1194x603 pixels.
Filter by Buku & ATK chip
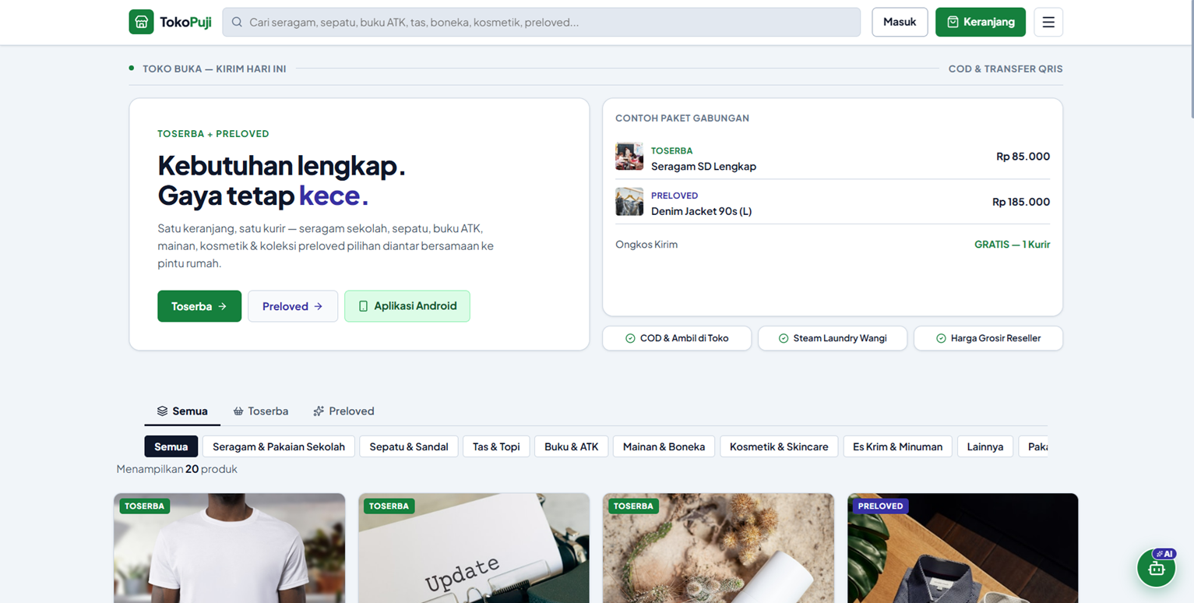(572, 446)
